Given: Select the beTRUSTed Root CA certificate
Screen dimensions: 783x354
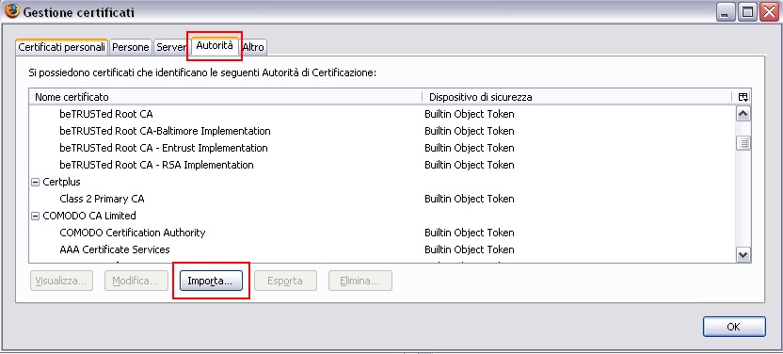Looking at the screenshot, I should 106,114.
